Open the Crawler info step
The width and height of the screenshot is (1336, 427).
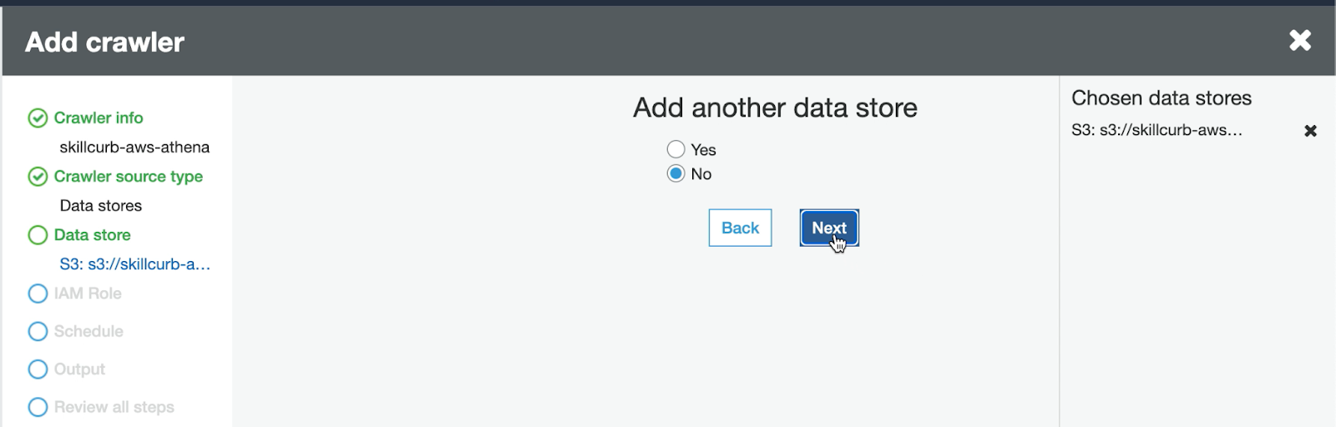[x=99, y=118]
